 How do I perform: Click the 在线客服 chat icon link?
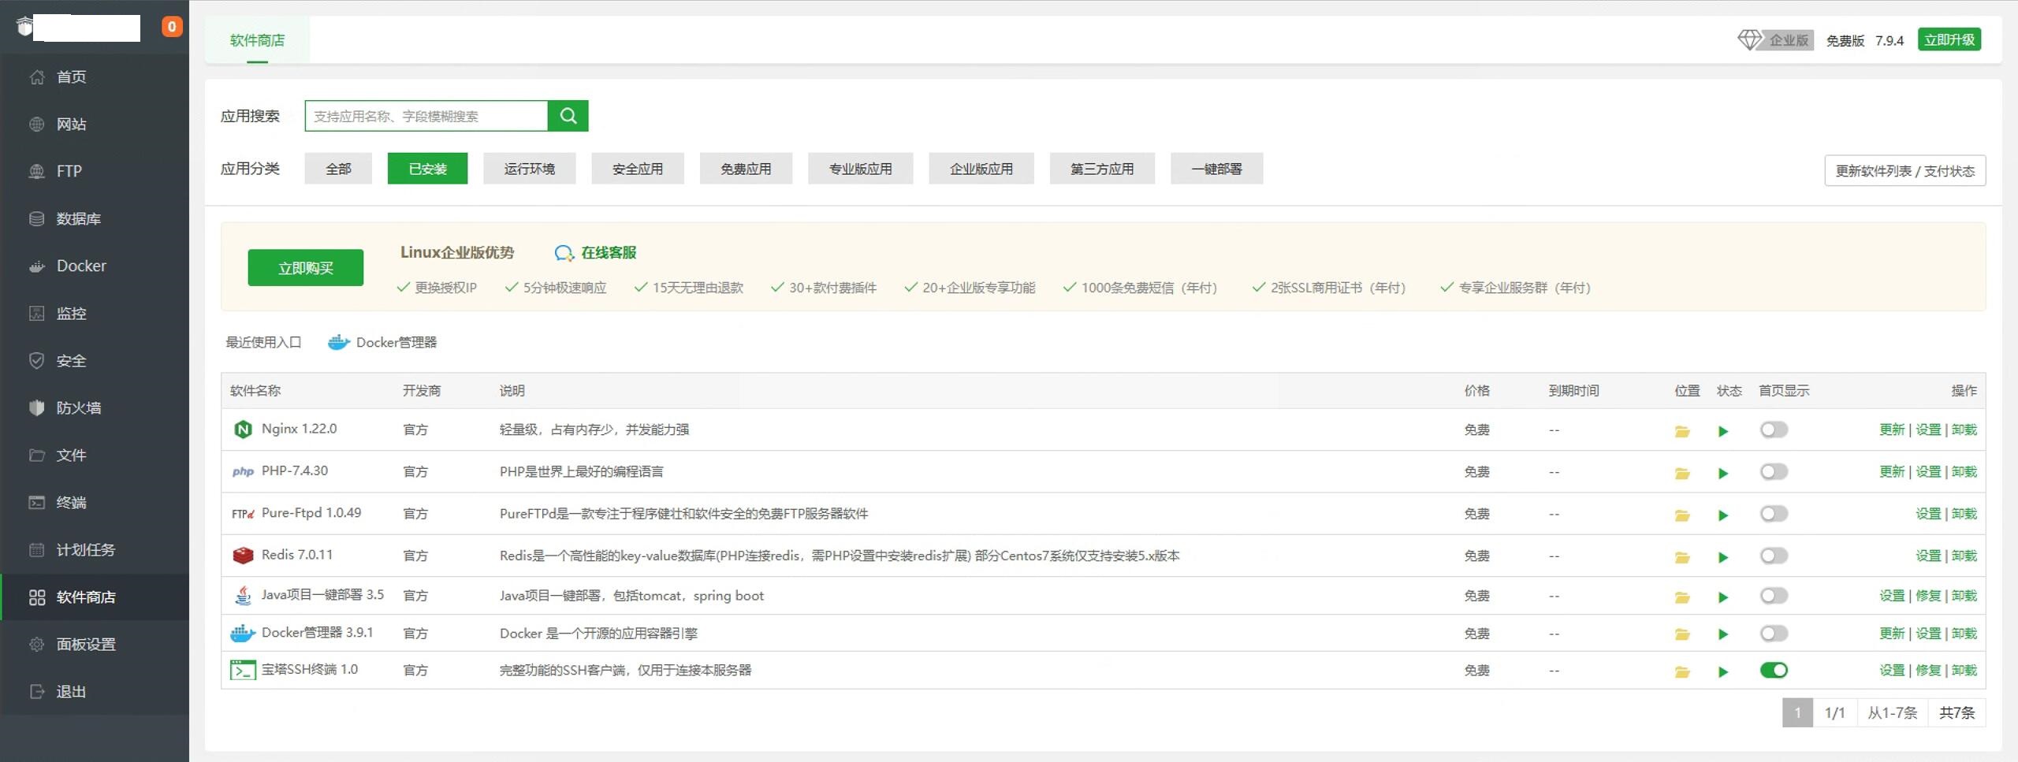tap(595, 253)
